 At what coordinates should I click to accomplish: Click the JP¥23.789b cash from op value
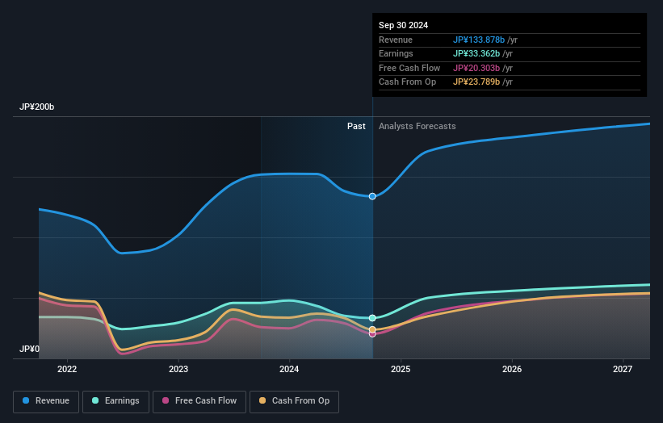click(476, 82)
